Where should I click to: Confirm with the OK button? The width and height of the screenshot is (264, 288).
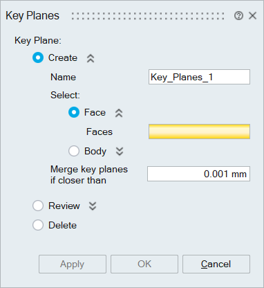[x=144, y=264]
